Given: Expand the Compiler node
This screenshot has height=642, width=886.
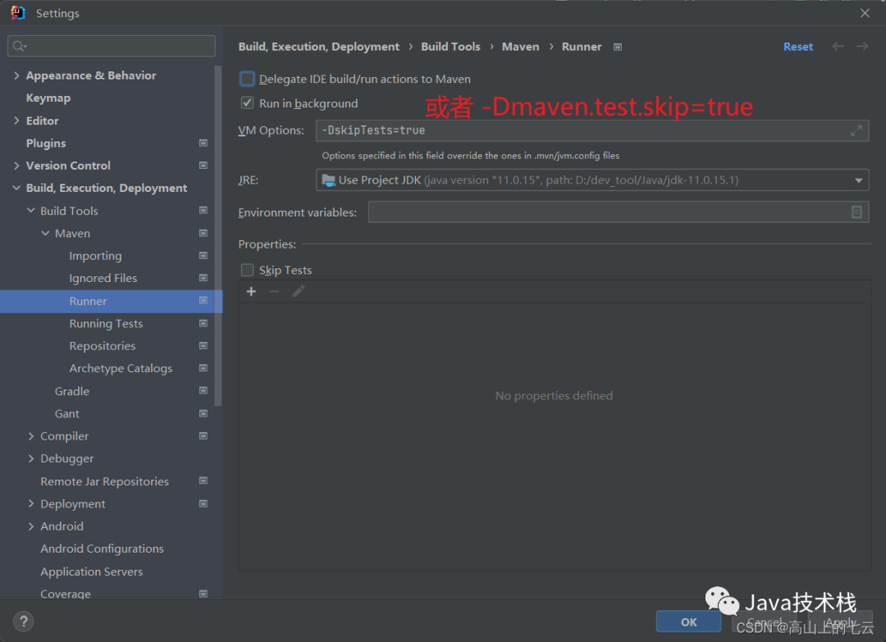Looking at the screenshot, I should 31,436.
